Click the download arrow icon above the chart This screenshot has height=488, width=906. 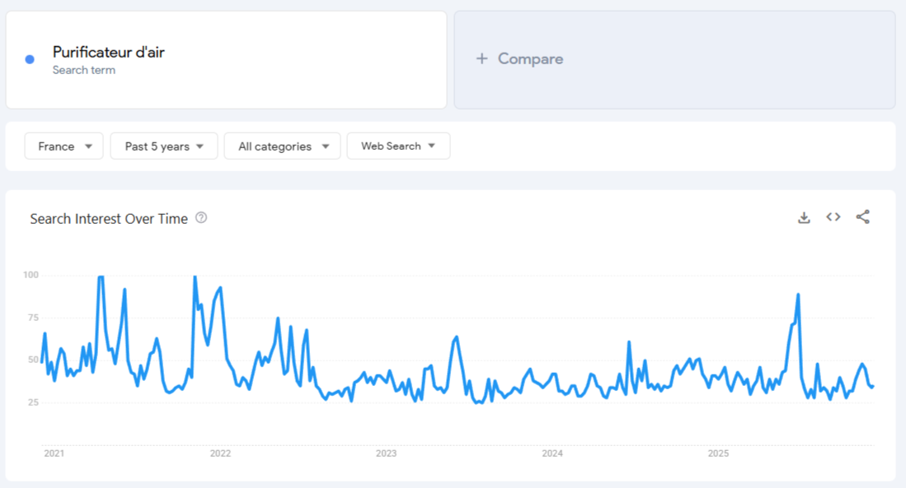(804, 216)
